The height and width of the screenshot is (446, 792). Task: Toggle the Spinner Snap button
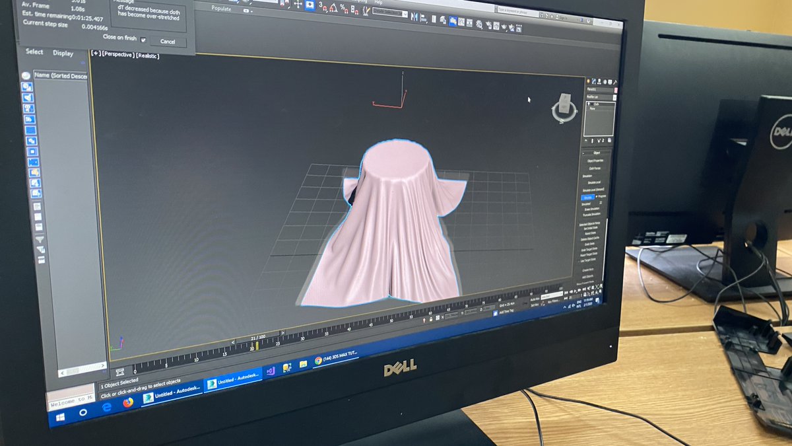click(355, 11)
